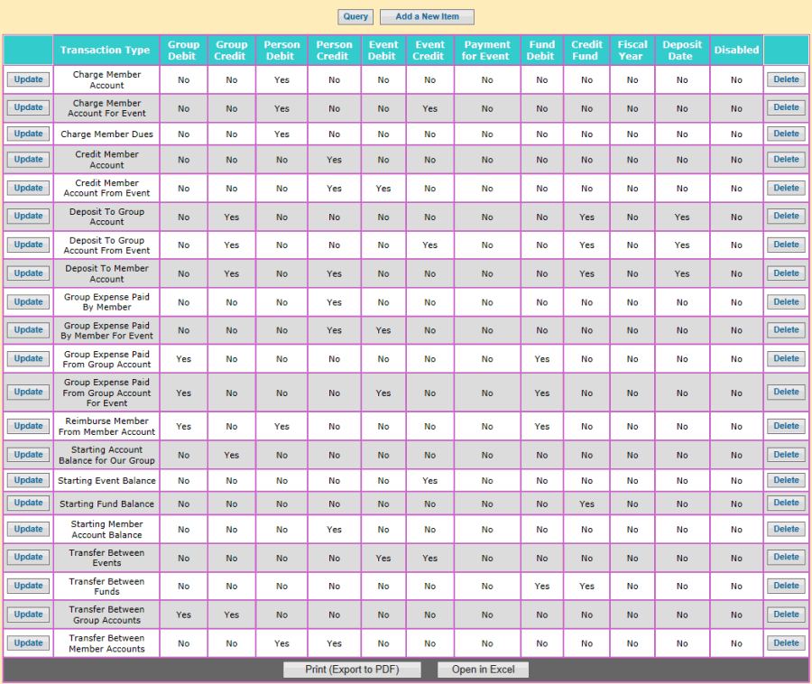The image size is (812, 684).
Task: Select the Starting Fund Balance type cell
Action: (x=106, y=504)
